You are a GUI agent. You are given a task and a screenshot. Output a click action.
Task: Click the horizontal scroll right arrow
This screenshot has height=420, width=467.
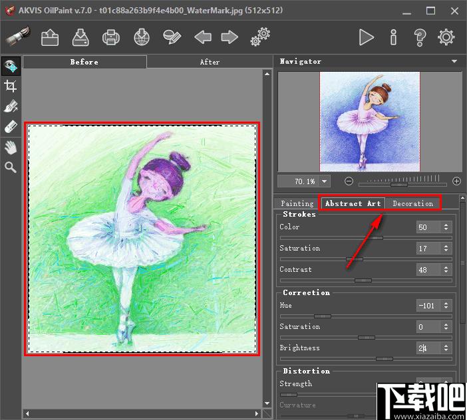click(257, 413)
